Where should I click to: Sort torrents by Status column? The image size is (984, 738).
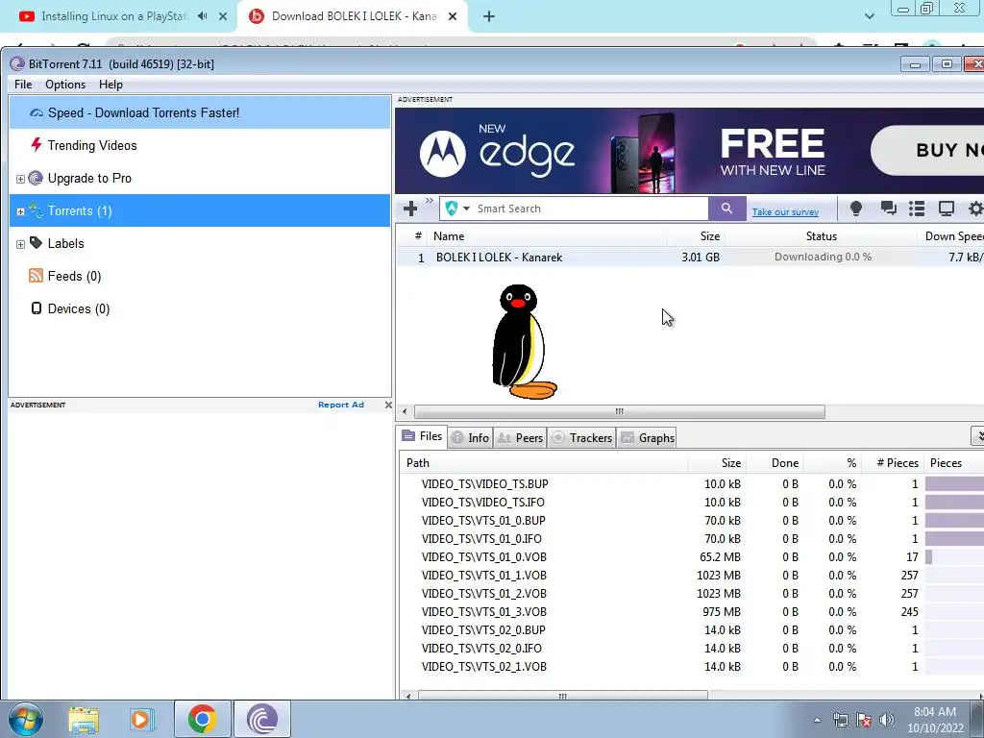tap(821, 236)
